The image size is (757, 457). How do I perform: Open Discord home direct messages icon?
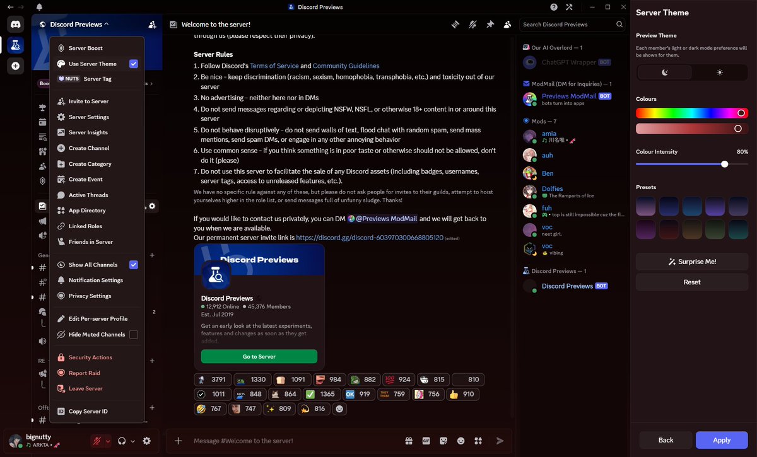pos(16,25)
